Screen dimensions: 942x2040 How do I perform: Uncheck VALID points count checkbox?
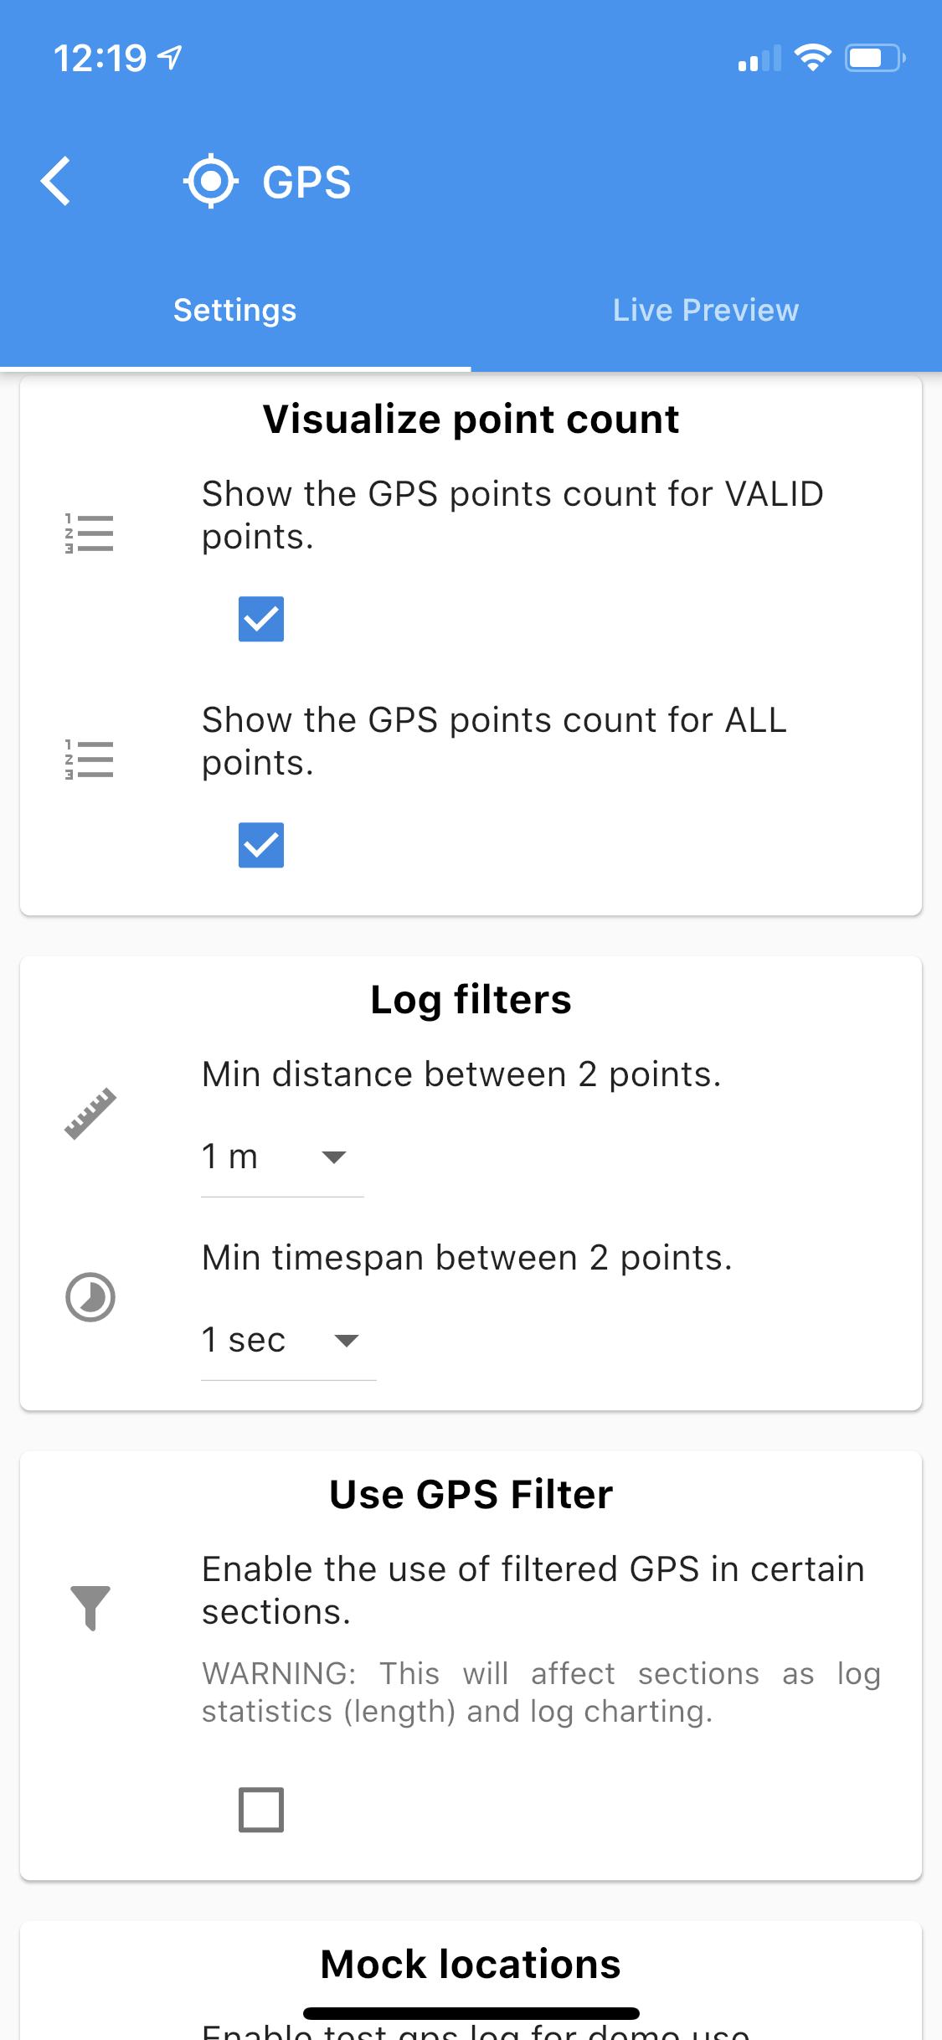click(261, 619)
